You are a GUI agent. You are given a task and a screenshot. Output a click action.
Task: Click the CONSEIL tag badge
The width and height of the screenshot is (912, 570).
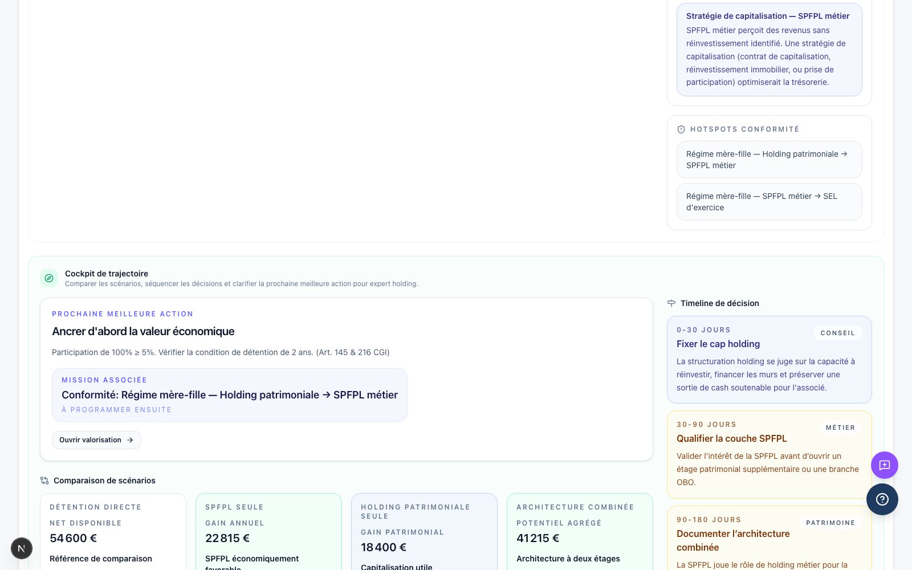pos(837,333)
